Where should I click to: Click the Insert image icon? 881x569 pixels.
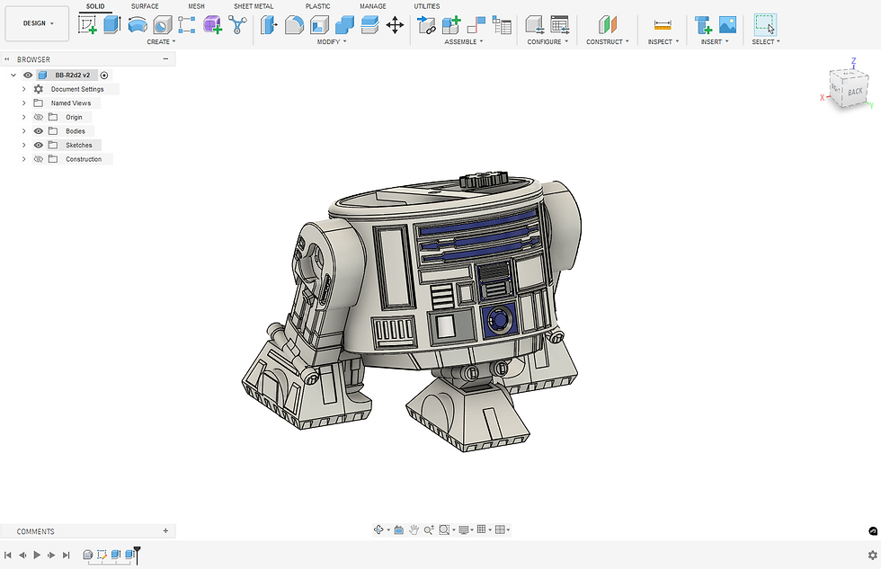pyautogui.click(x=727, y=25)
